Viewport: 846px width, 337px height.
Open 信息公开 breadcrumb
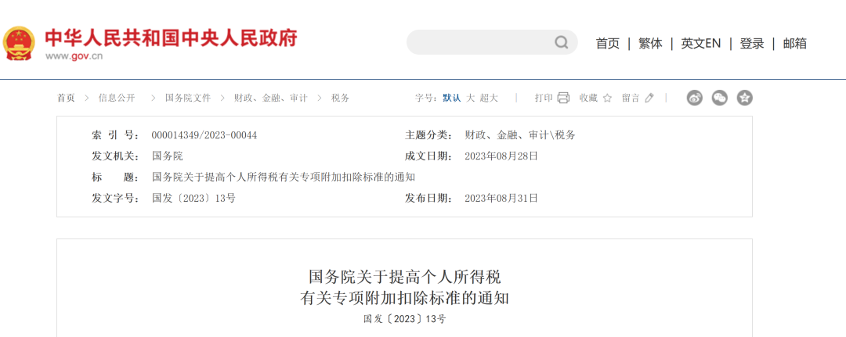[117, 98]
